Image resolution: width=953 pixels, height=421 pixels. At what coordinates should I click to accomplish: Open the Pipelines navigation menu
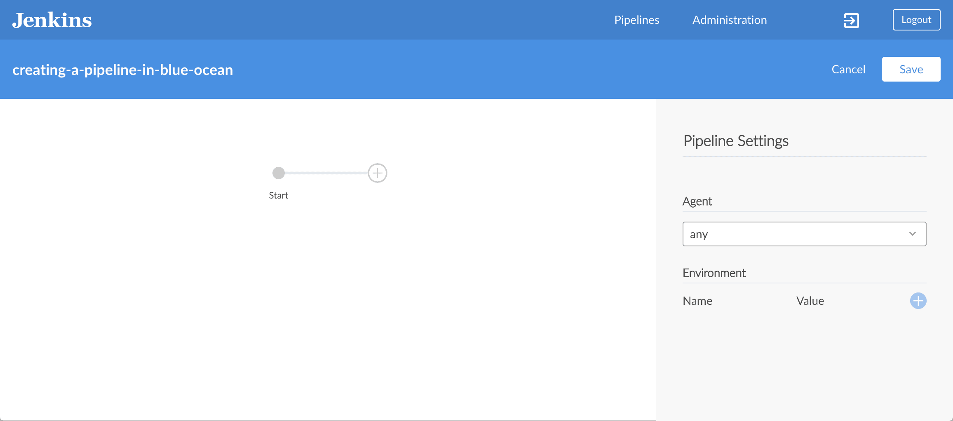(636, 19)
